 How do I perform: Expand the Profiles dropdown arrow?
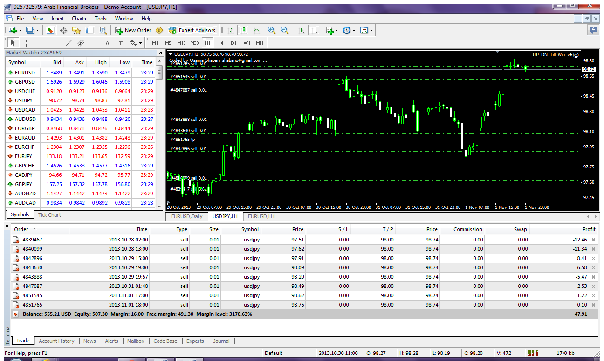pyautogui.click(x=37, y=30)
